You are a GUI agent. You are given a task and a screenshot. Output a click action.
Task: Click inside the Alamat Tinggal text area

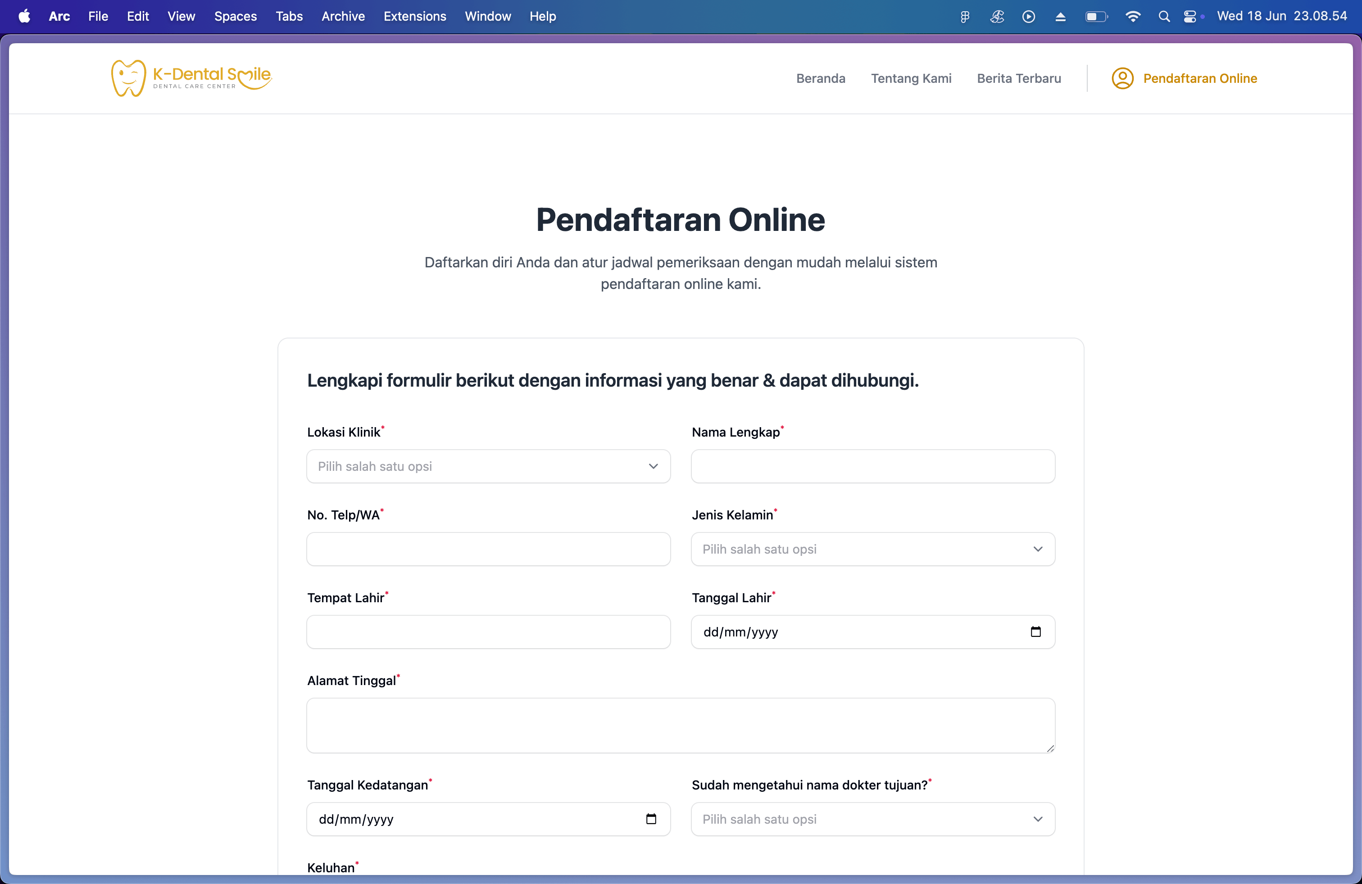click(x=681, y=725)
